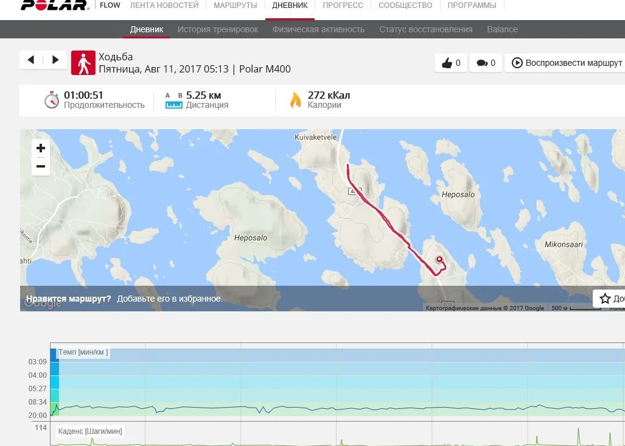
Task: Switch to История тренировок tab
Action: tap(218, 29)
